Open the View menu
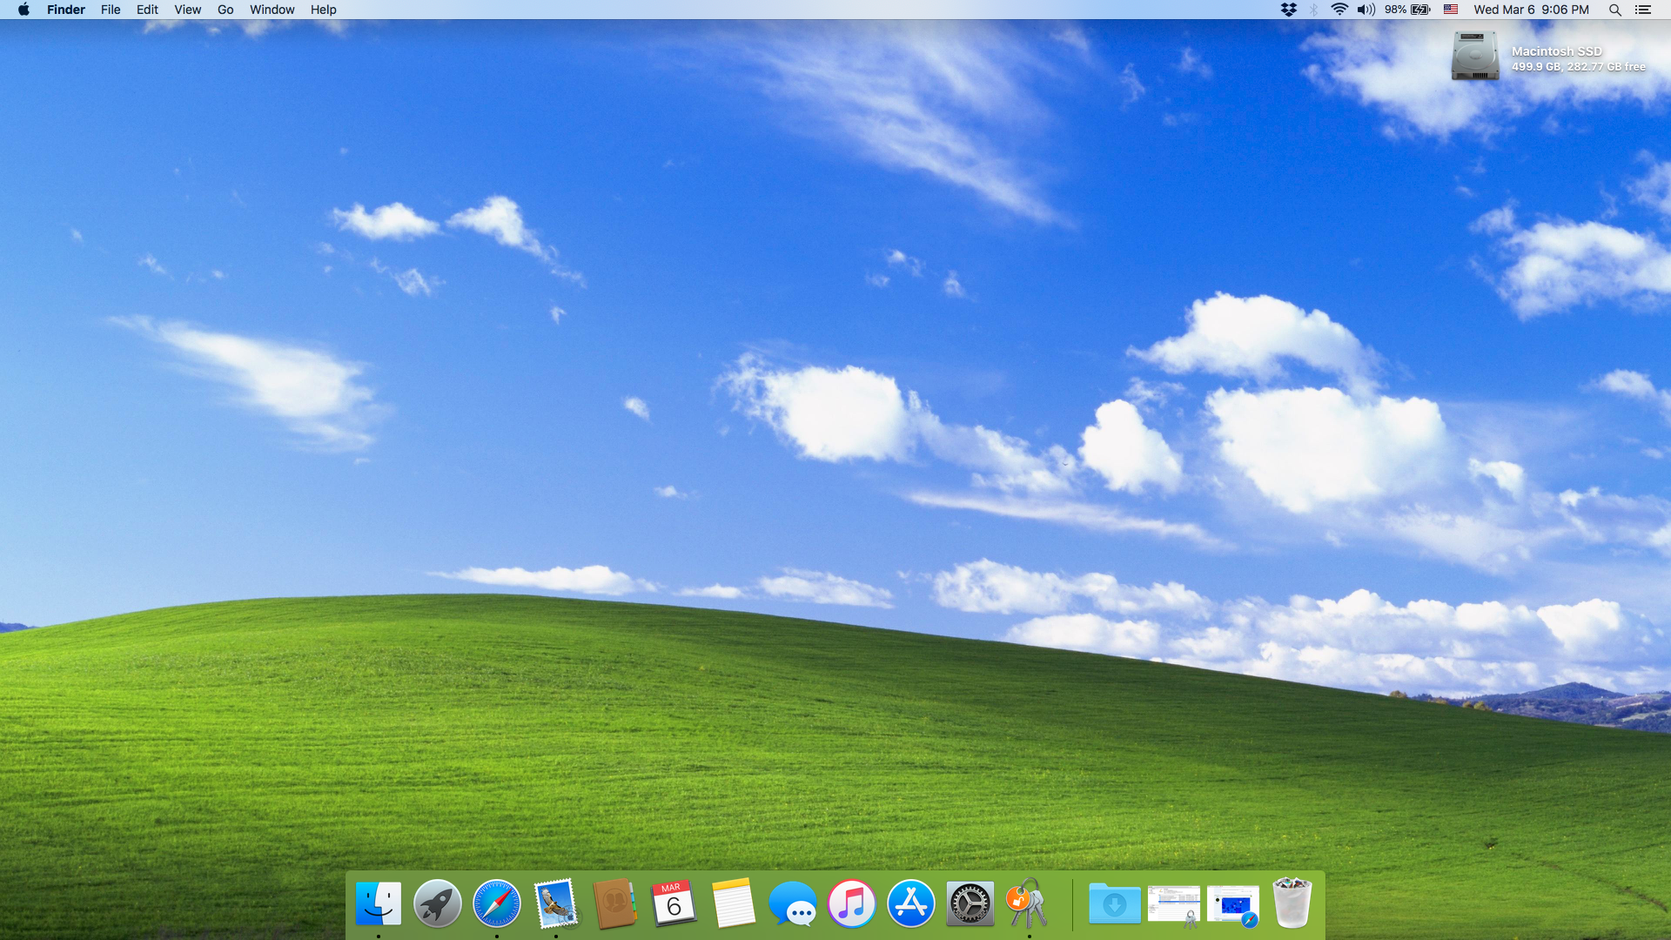The width and height of the screenshot is (1671, 940). [x=187, y=10]
